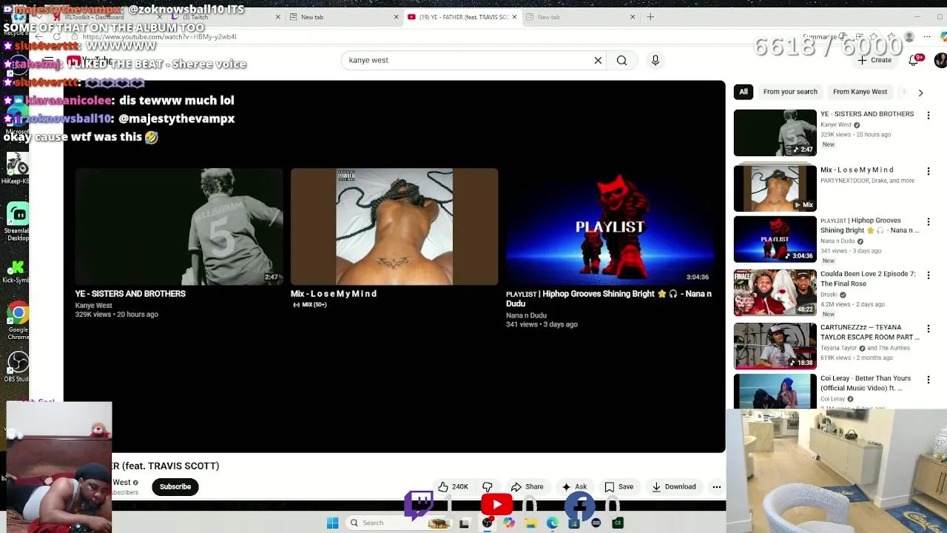Save the video with Save button
This screenshot has width=947, height=533.
tap(619, 487)
